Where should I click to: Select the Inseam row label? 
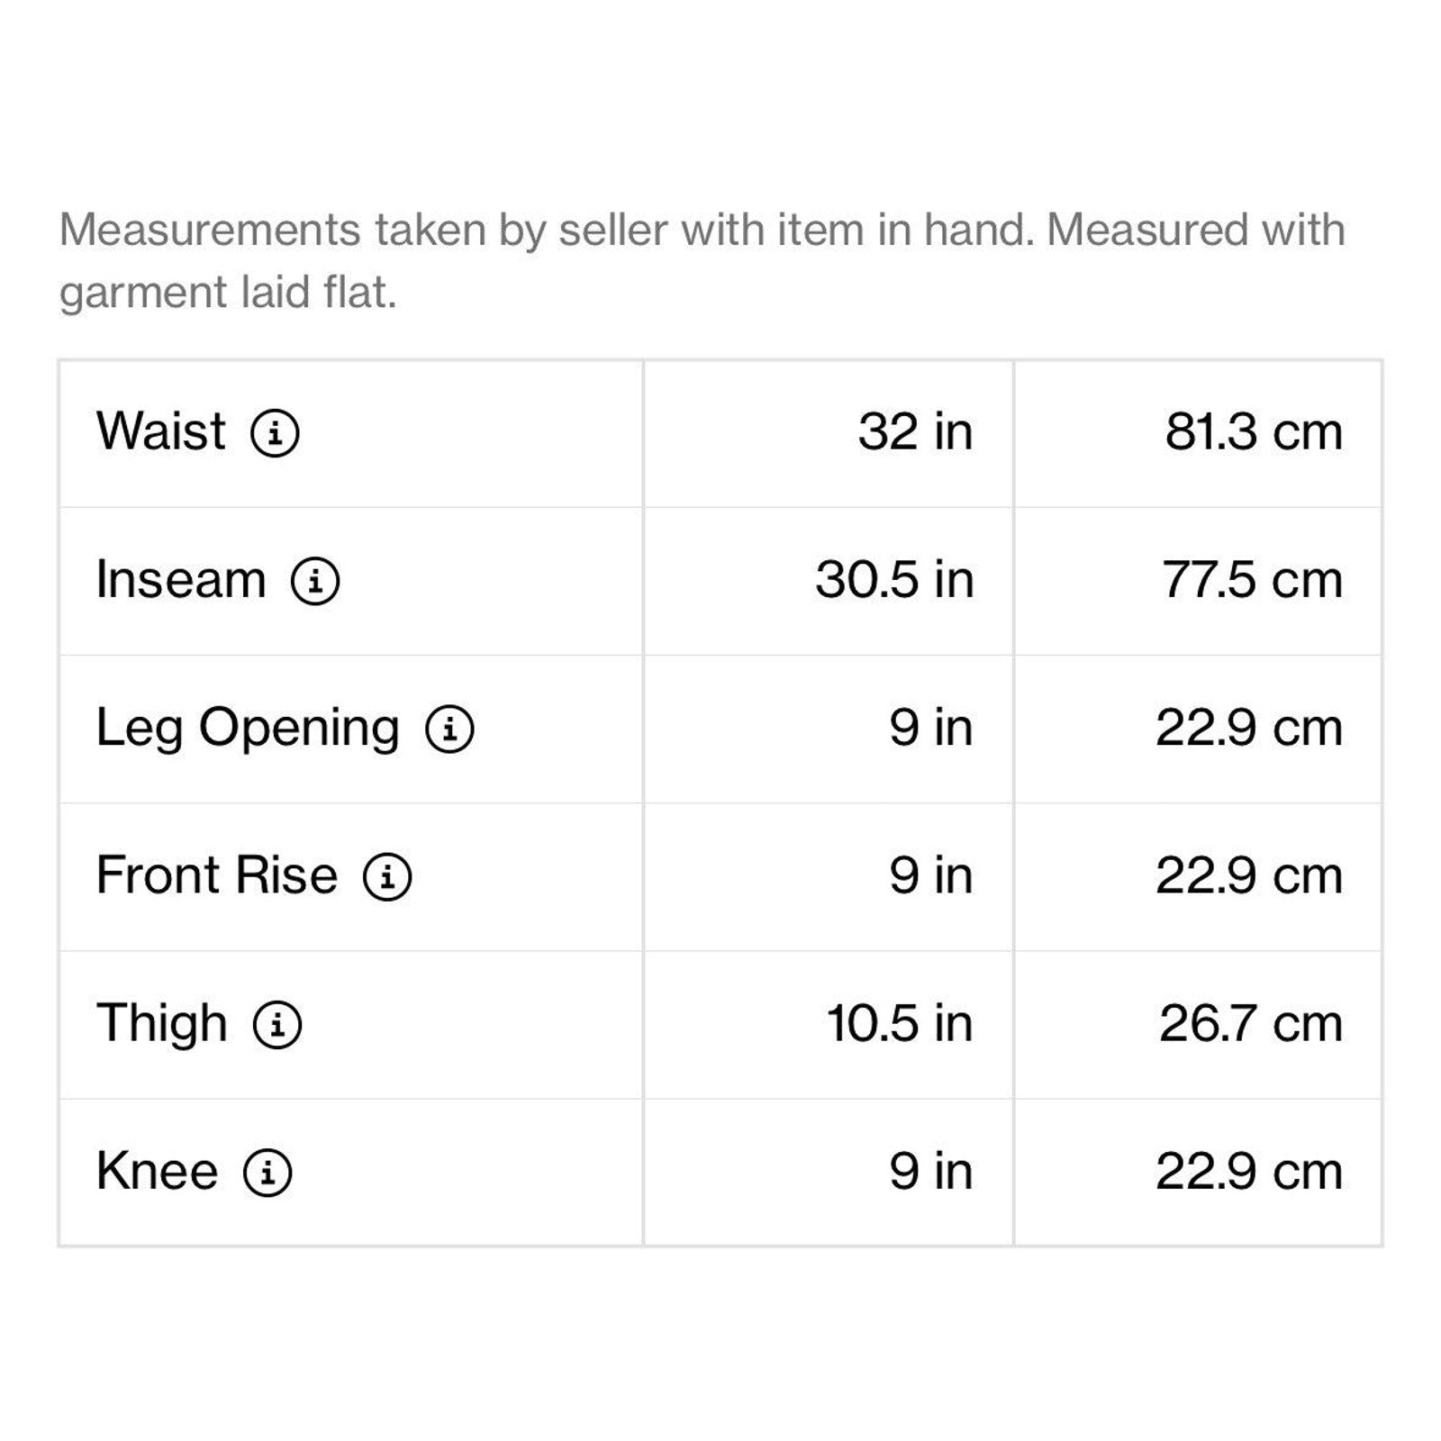point(181,579)
